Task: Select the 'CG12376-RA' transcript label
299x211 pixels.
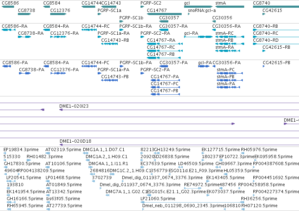Action: point(64,33)
